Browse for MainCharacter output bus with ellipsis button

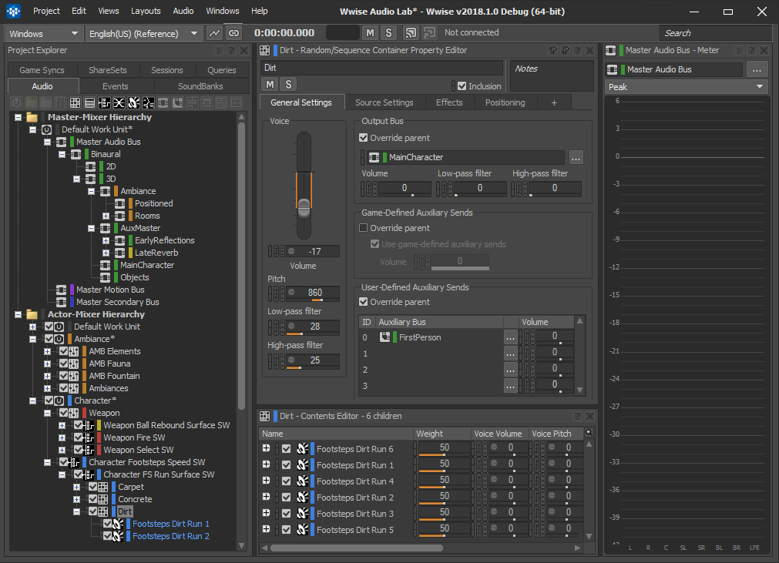(x=576, y=158)
